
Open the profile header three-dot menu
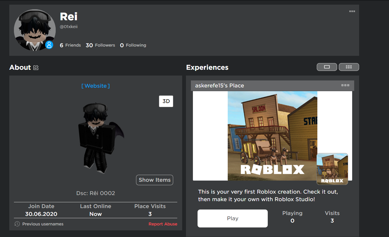[352, 11]
